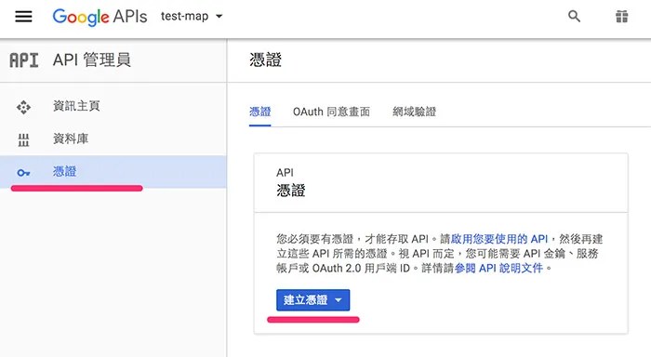
Task: Switch to the 網域驗證 tab
Action: (x=415, y=112)
